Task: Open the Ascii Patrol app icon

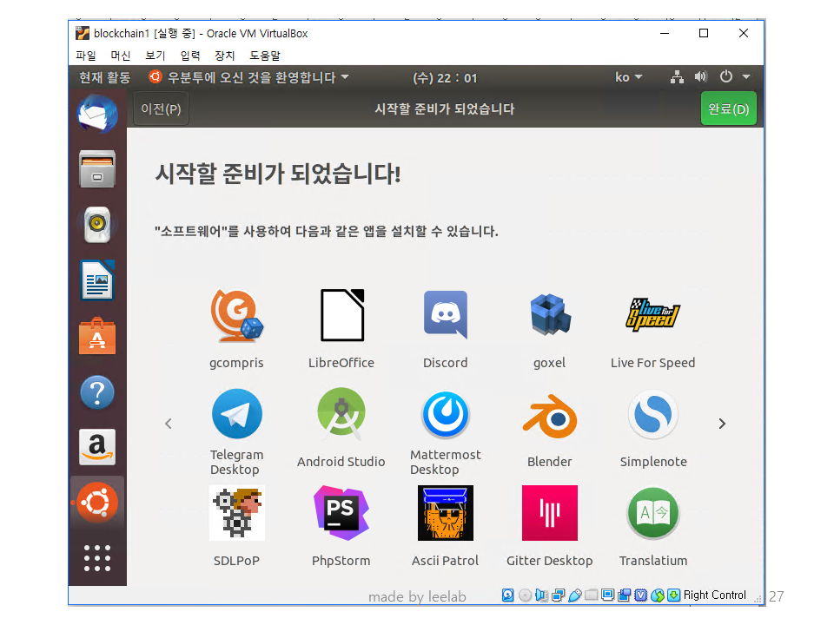Action: coord(445,513)
